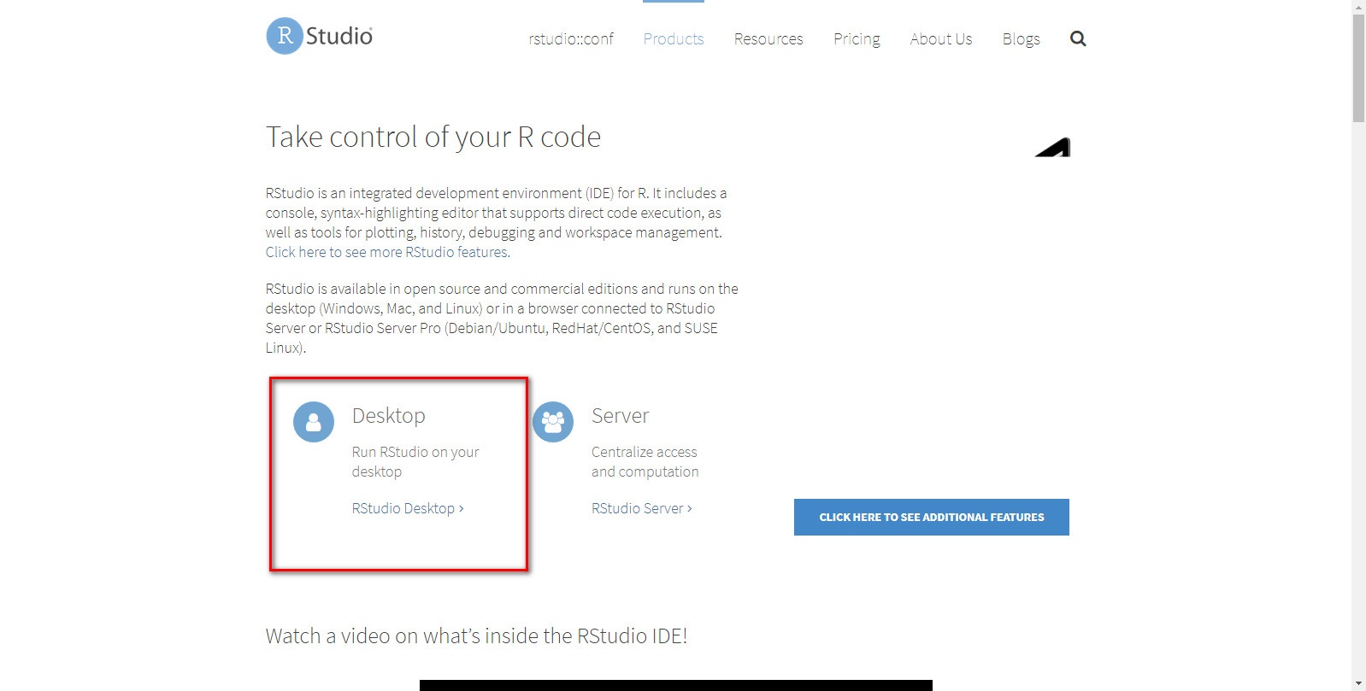The height and width of the screenshot is (691, 1366).
Task: Click the scrollbar up arrow
Action: click(x=1358, y=7)
